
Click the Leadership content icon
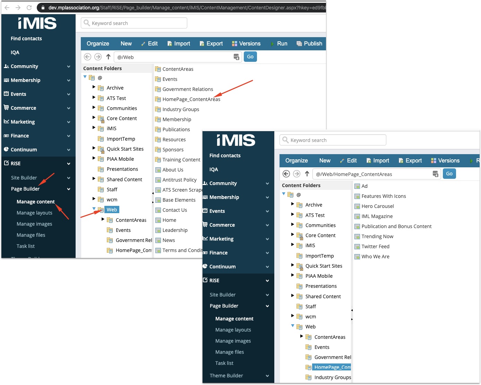point(158,230)
